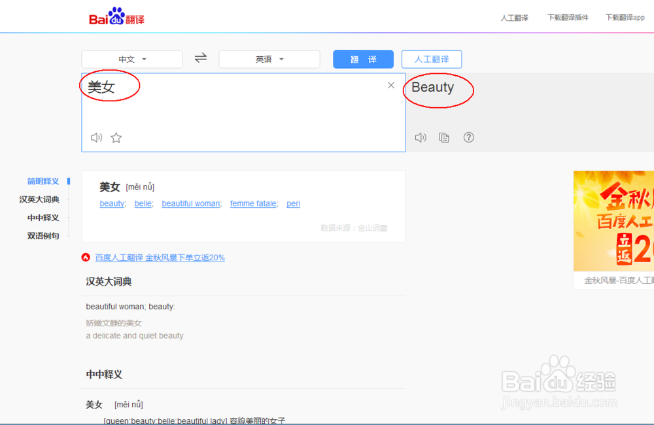
Task: Switch to the 中中释义 section
Action: pos(43,218)
